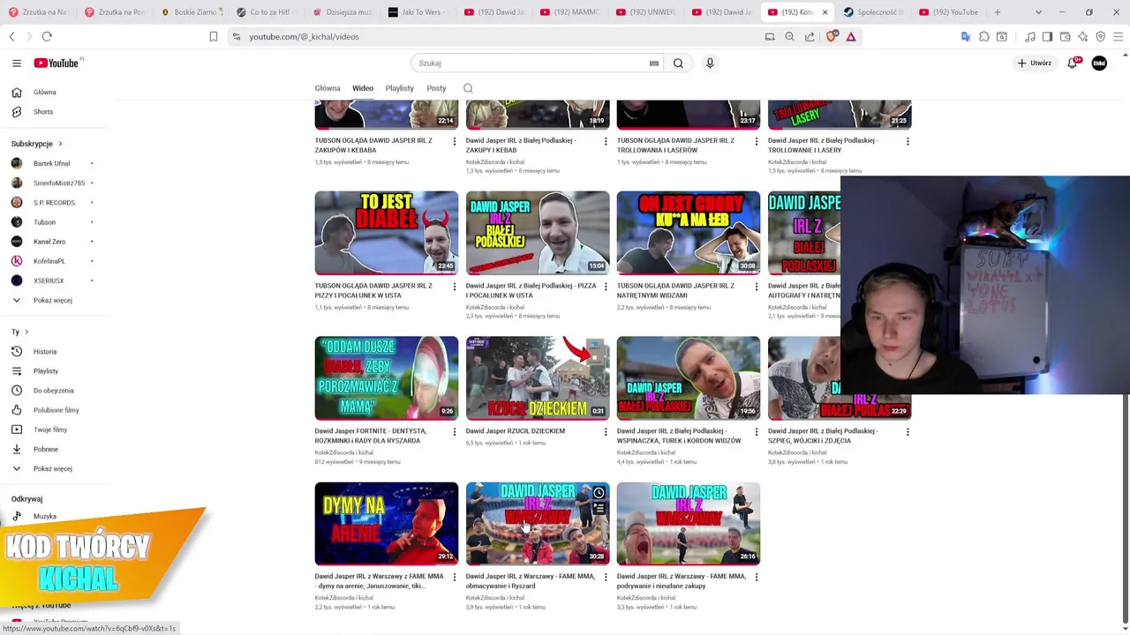Open the browser extensions puzzle icon
1130x635 pixels.
pyautogui.click(x=984, y=36)
